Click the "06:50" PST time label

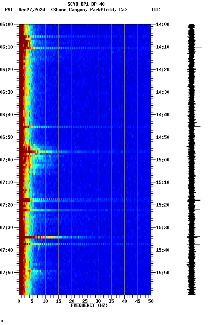point(6,137)
